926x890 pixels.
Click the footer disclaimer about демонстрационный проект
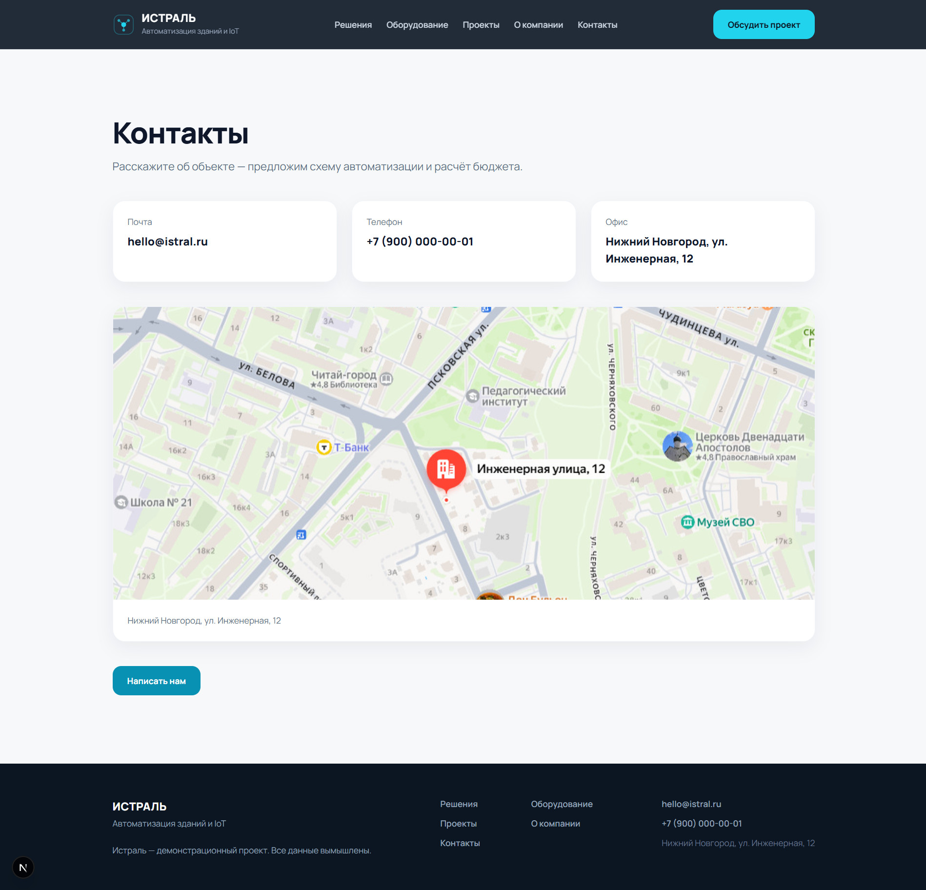[x=242, y=850]
